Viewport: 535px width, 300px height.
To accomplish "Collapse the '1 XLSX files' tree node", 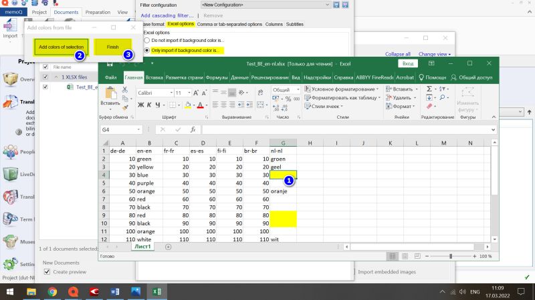I will [56, 77].
